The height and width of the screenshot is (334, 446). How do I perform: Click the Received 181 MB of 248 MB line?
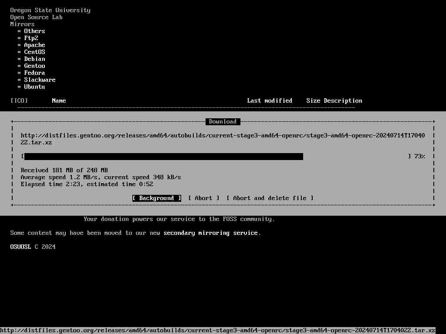coord(64,170)
